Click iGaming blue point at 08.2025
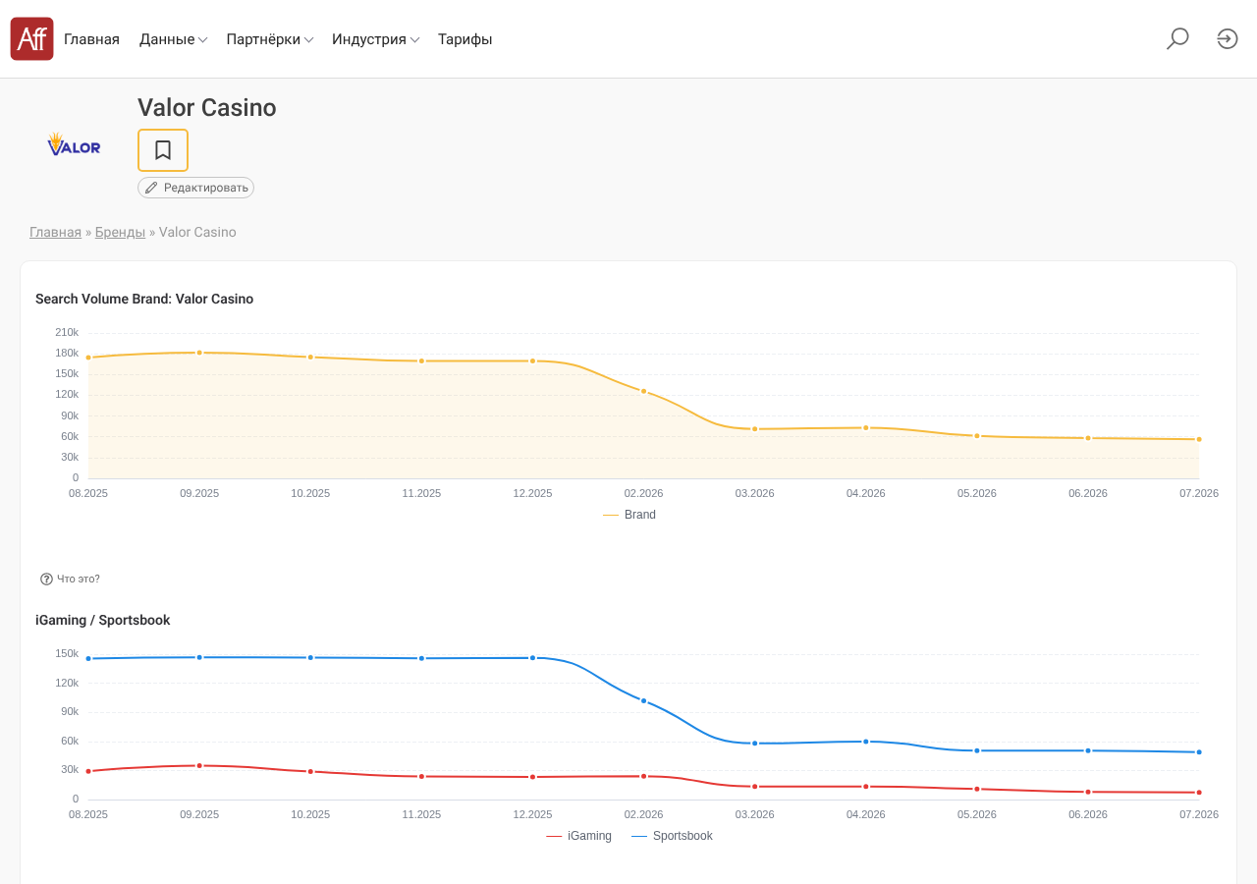 [x=88, y=659]
